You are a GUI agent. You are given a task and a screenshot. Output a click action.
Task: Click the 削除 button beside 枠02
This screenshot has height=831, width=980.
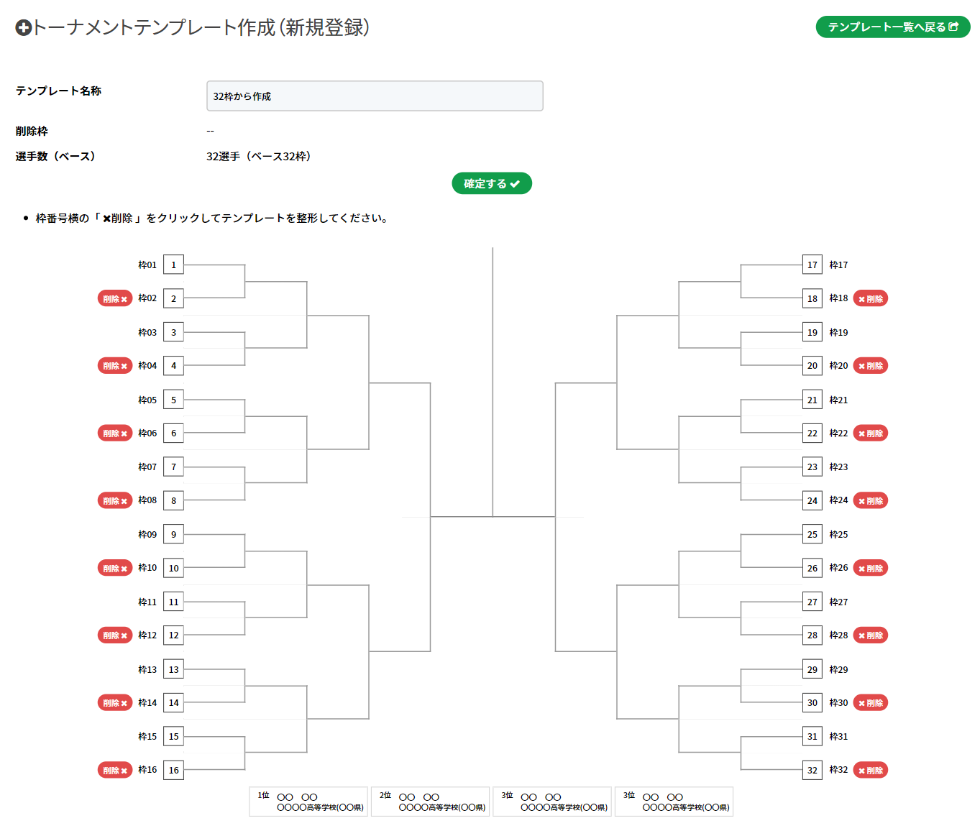pyautogui.click(x=115, y=298)
